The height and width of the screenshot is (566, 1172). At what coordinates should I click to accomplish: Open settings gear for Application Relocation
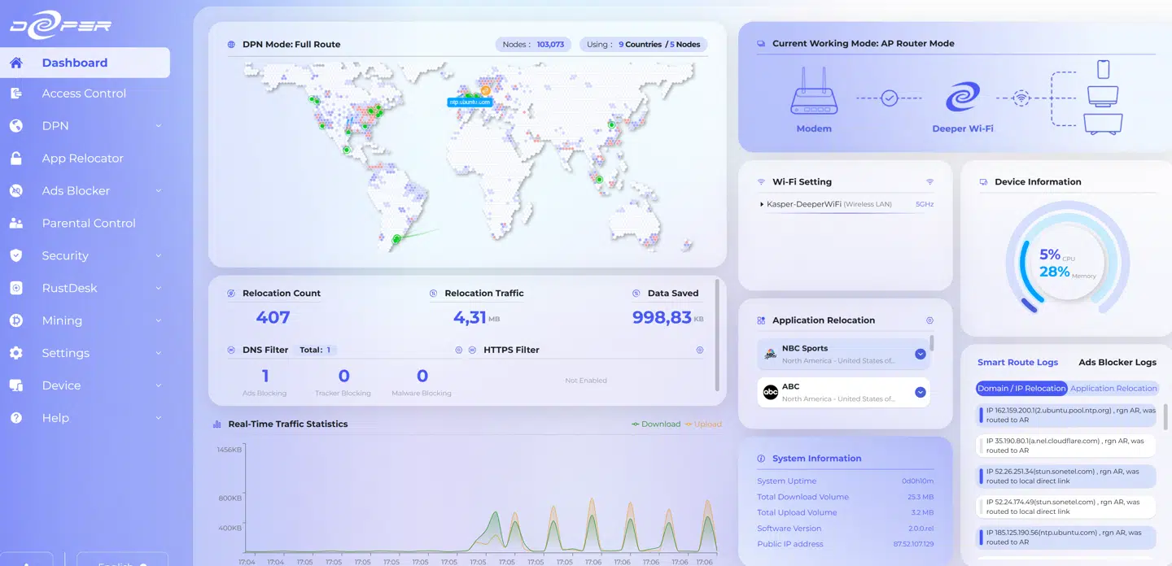tap(929, 320)
